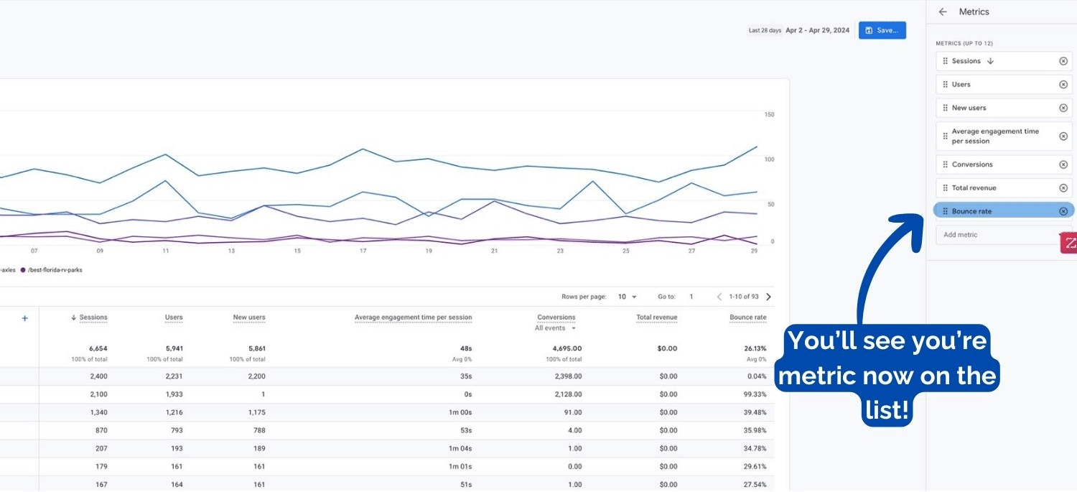
Task: Remove the Total revenue metric
Action: click(1063, 188)
